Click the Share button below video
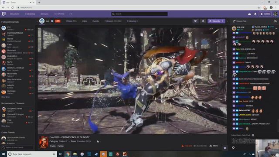 click(x=214, y=146)
